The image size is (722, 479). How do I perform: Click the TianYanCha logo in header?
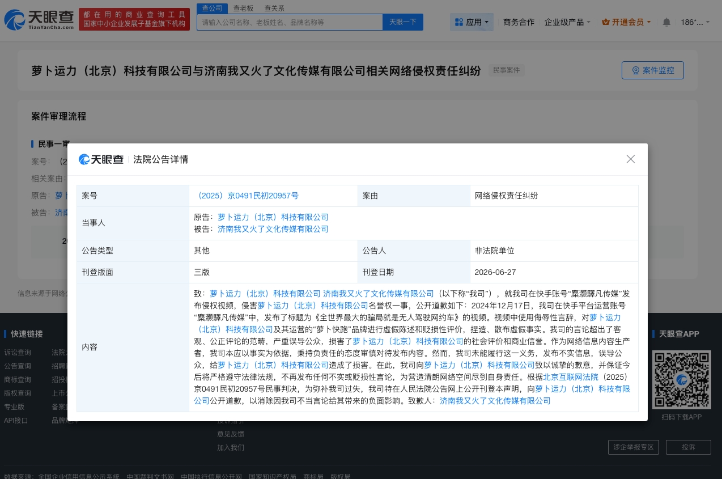click(x=39, y=20)
